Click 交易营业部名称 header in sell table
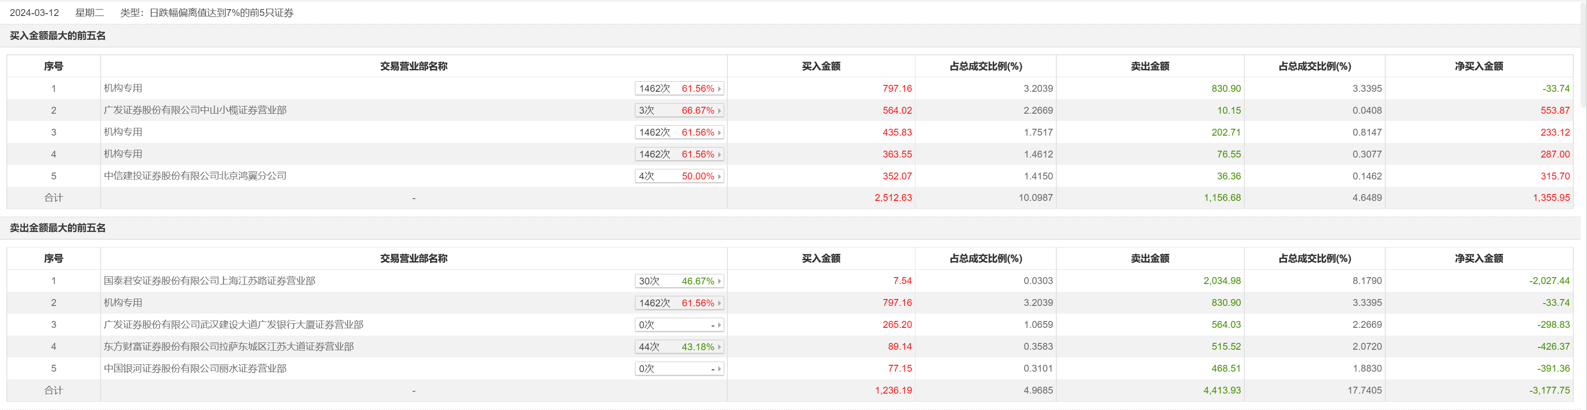The image size is (1587, 410). [x=414, y=259]
